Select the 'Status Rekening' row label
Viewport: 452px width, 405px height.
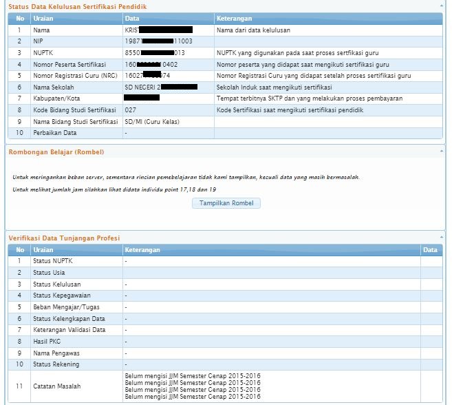click(x=56, y=364)
